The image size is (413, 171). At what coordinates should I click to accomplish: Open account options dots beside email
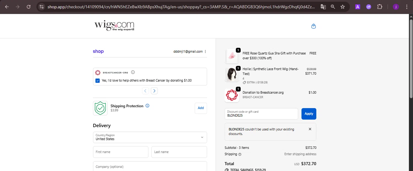pyautogui.click(x=205, y=52)
